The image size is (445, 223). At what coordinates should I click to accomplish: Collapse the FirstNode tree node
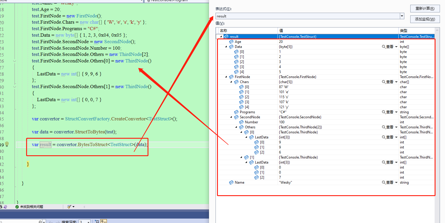click(x=226, y=77)
